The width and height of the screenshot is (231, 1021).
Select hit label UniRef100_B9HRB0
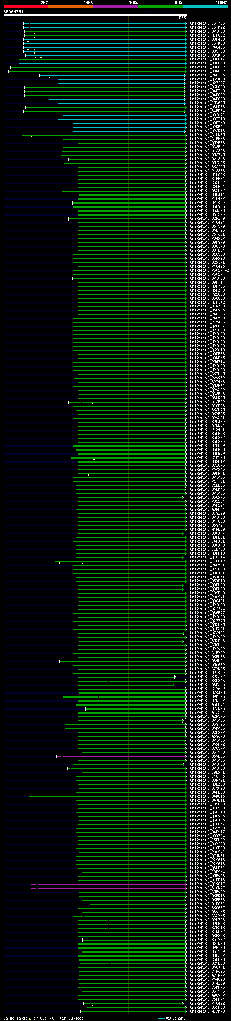[x=207, y=63]
